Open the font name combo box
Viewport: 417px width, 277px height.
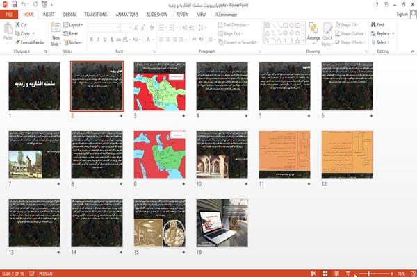104,28
